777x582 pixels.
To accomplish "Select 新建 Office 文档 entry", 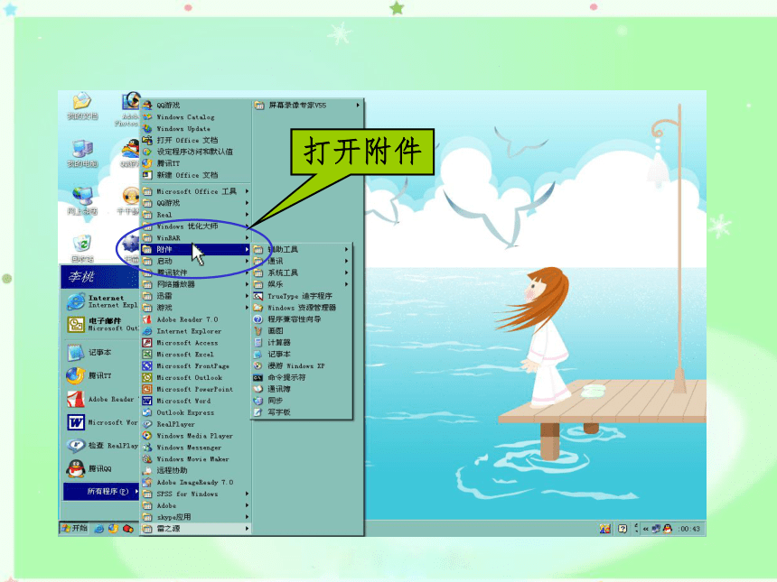I will click(196, 175).
